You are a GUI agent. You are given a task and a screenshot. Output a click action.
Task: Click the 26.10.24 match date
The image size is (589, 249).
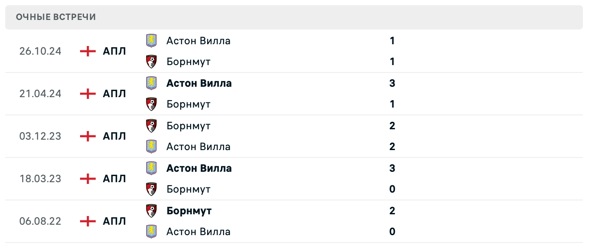click(40, 51)
